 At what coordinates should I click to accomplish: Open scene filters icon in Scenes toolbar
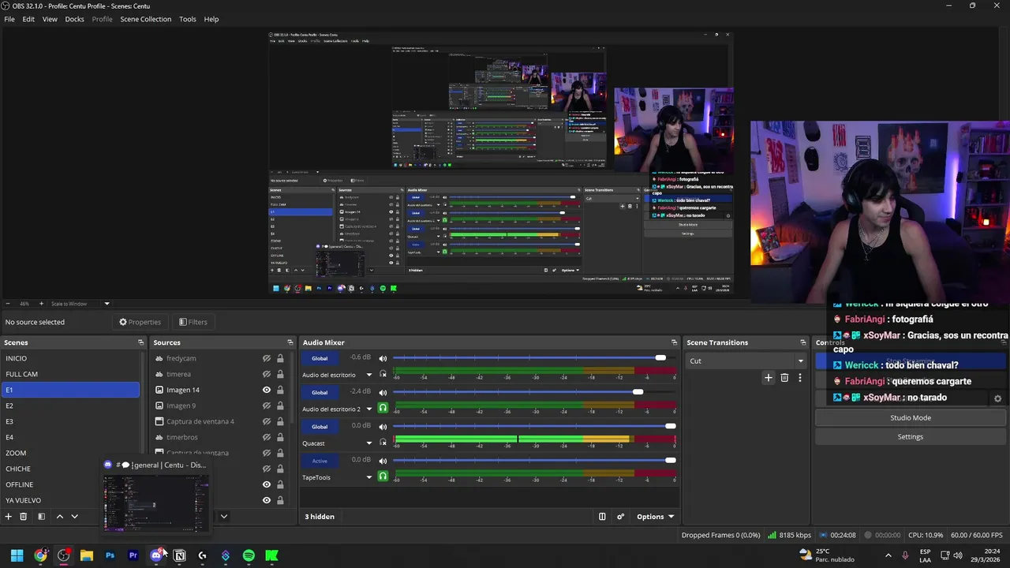41,517
